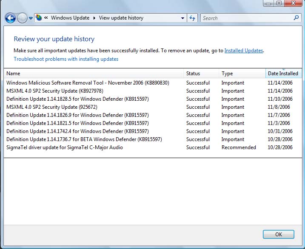Click the Forward navigation arrow button
Image resolution: width=305 pixels, height=249 pixels.
[22, 18]
